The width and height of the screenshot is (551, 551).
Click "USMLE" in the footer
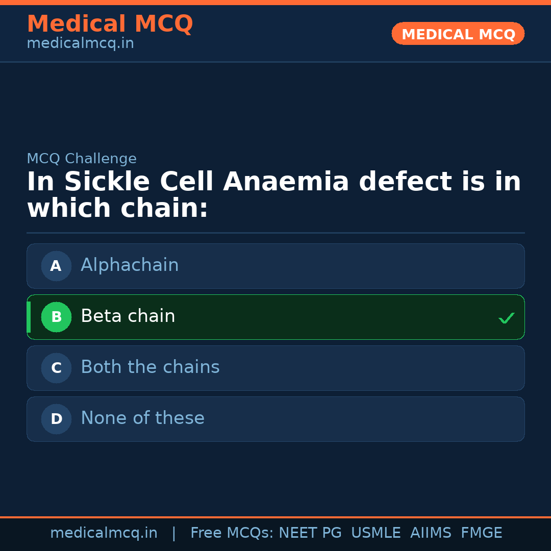coord(375,533)
